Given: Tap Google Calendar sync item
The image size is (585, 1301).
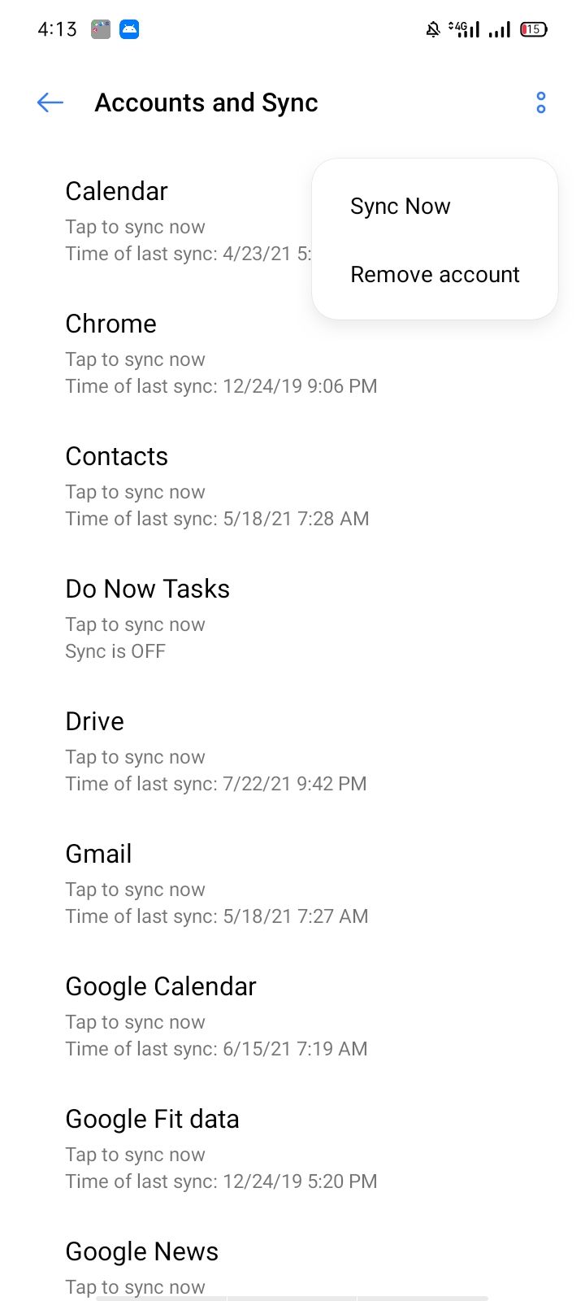Looking at the screenshot, I should click(216, 1016).
